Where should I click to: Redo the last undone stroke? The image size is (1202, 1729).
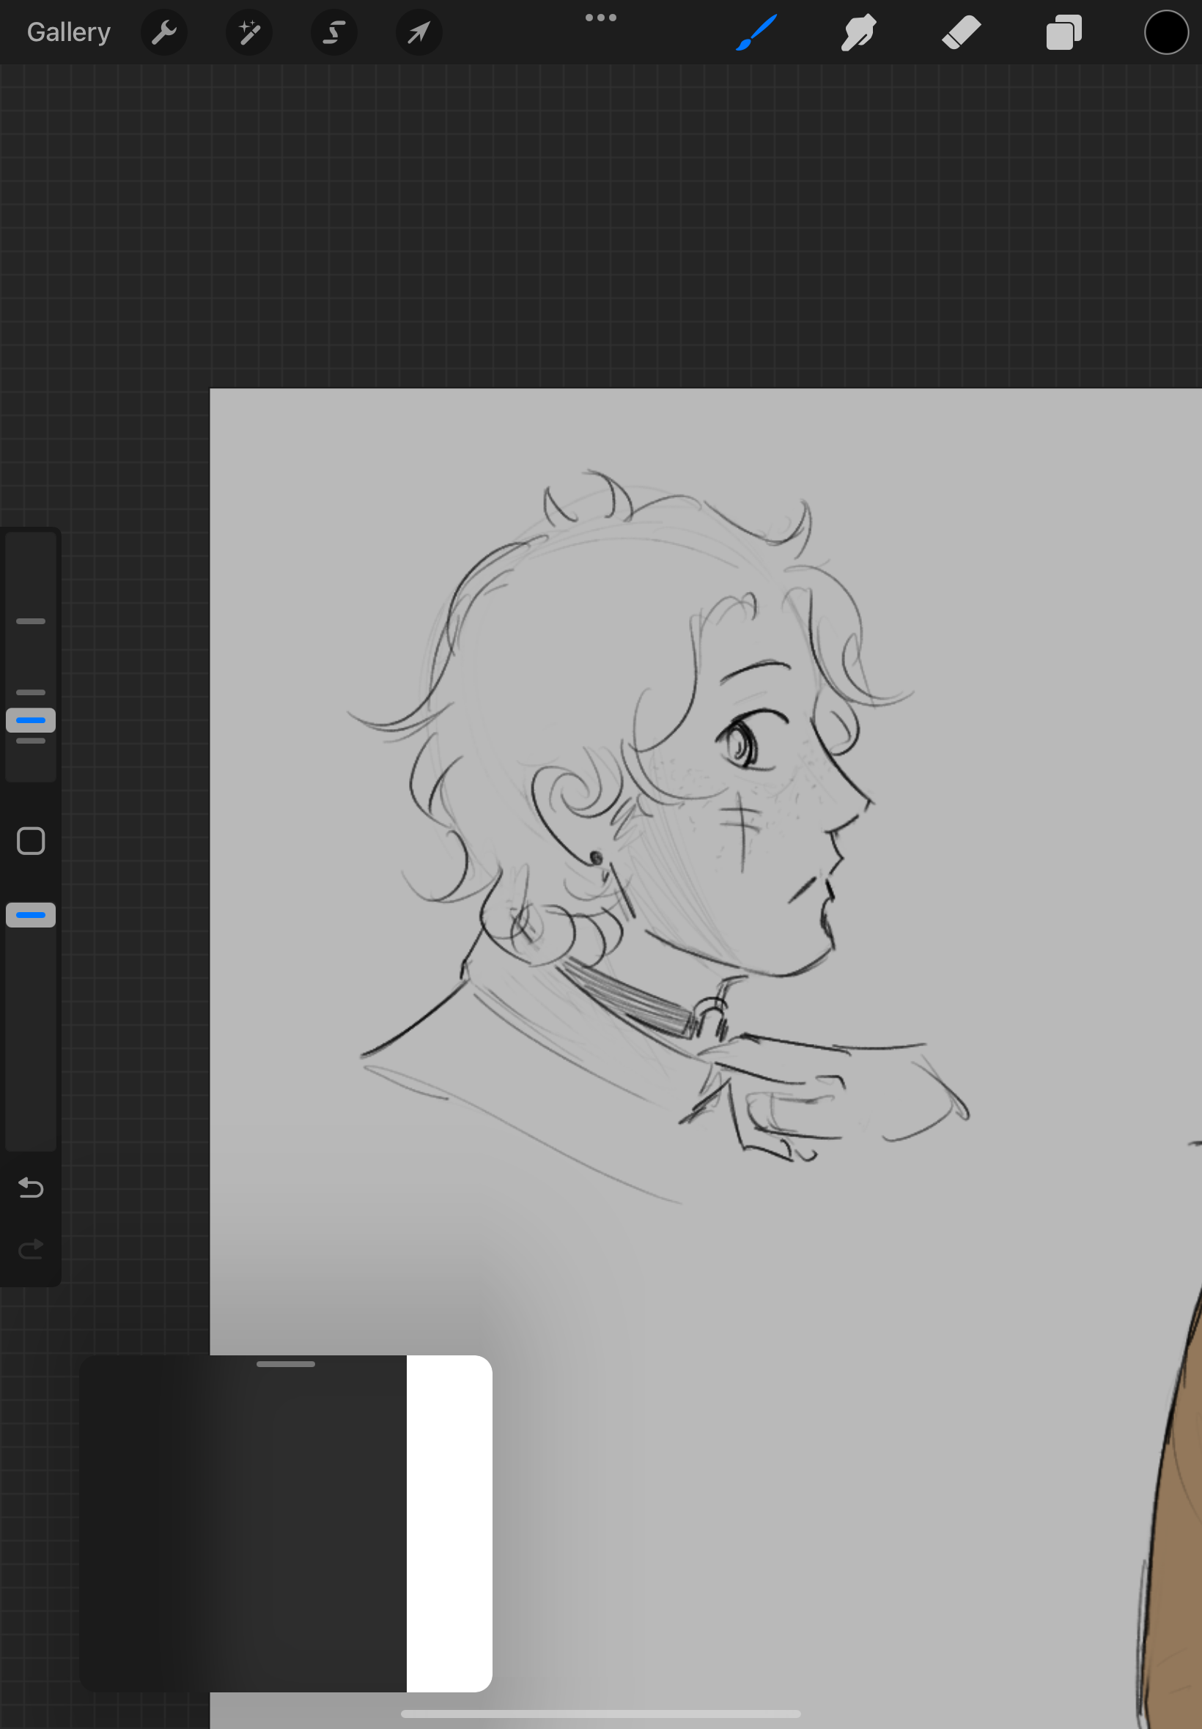coord(31,1250)
